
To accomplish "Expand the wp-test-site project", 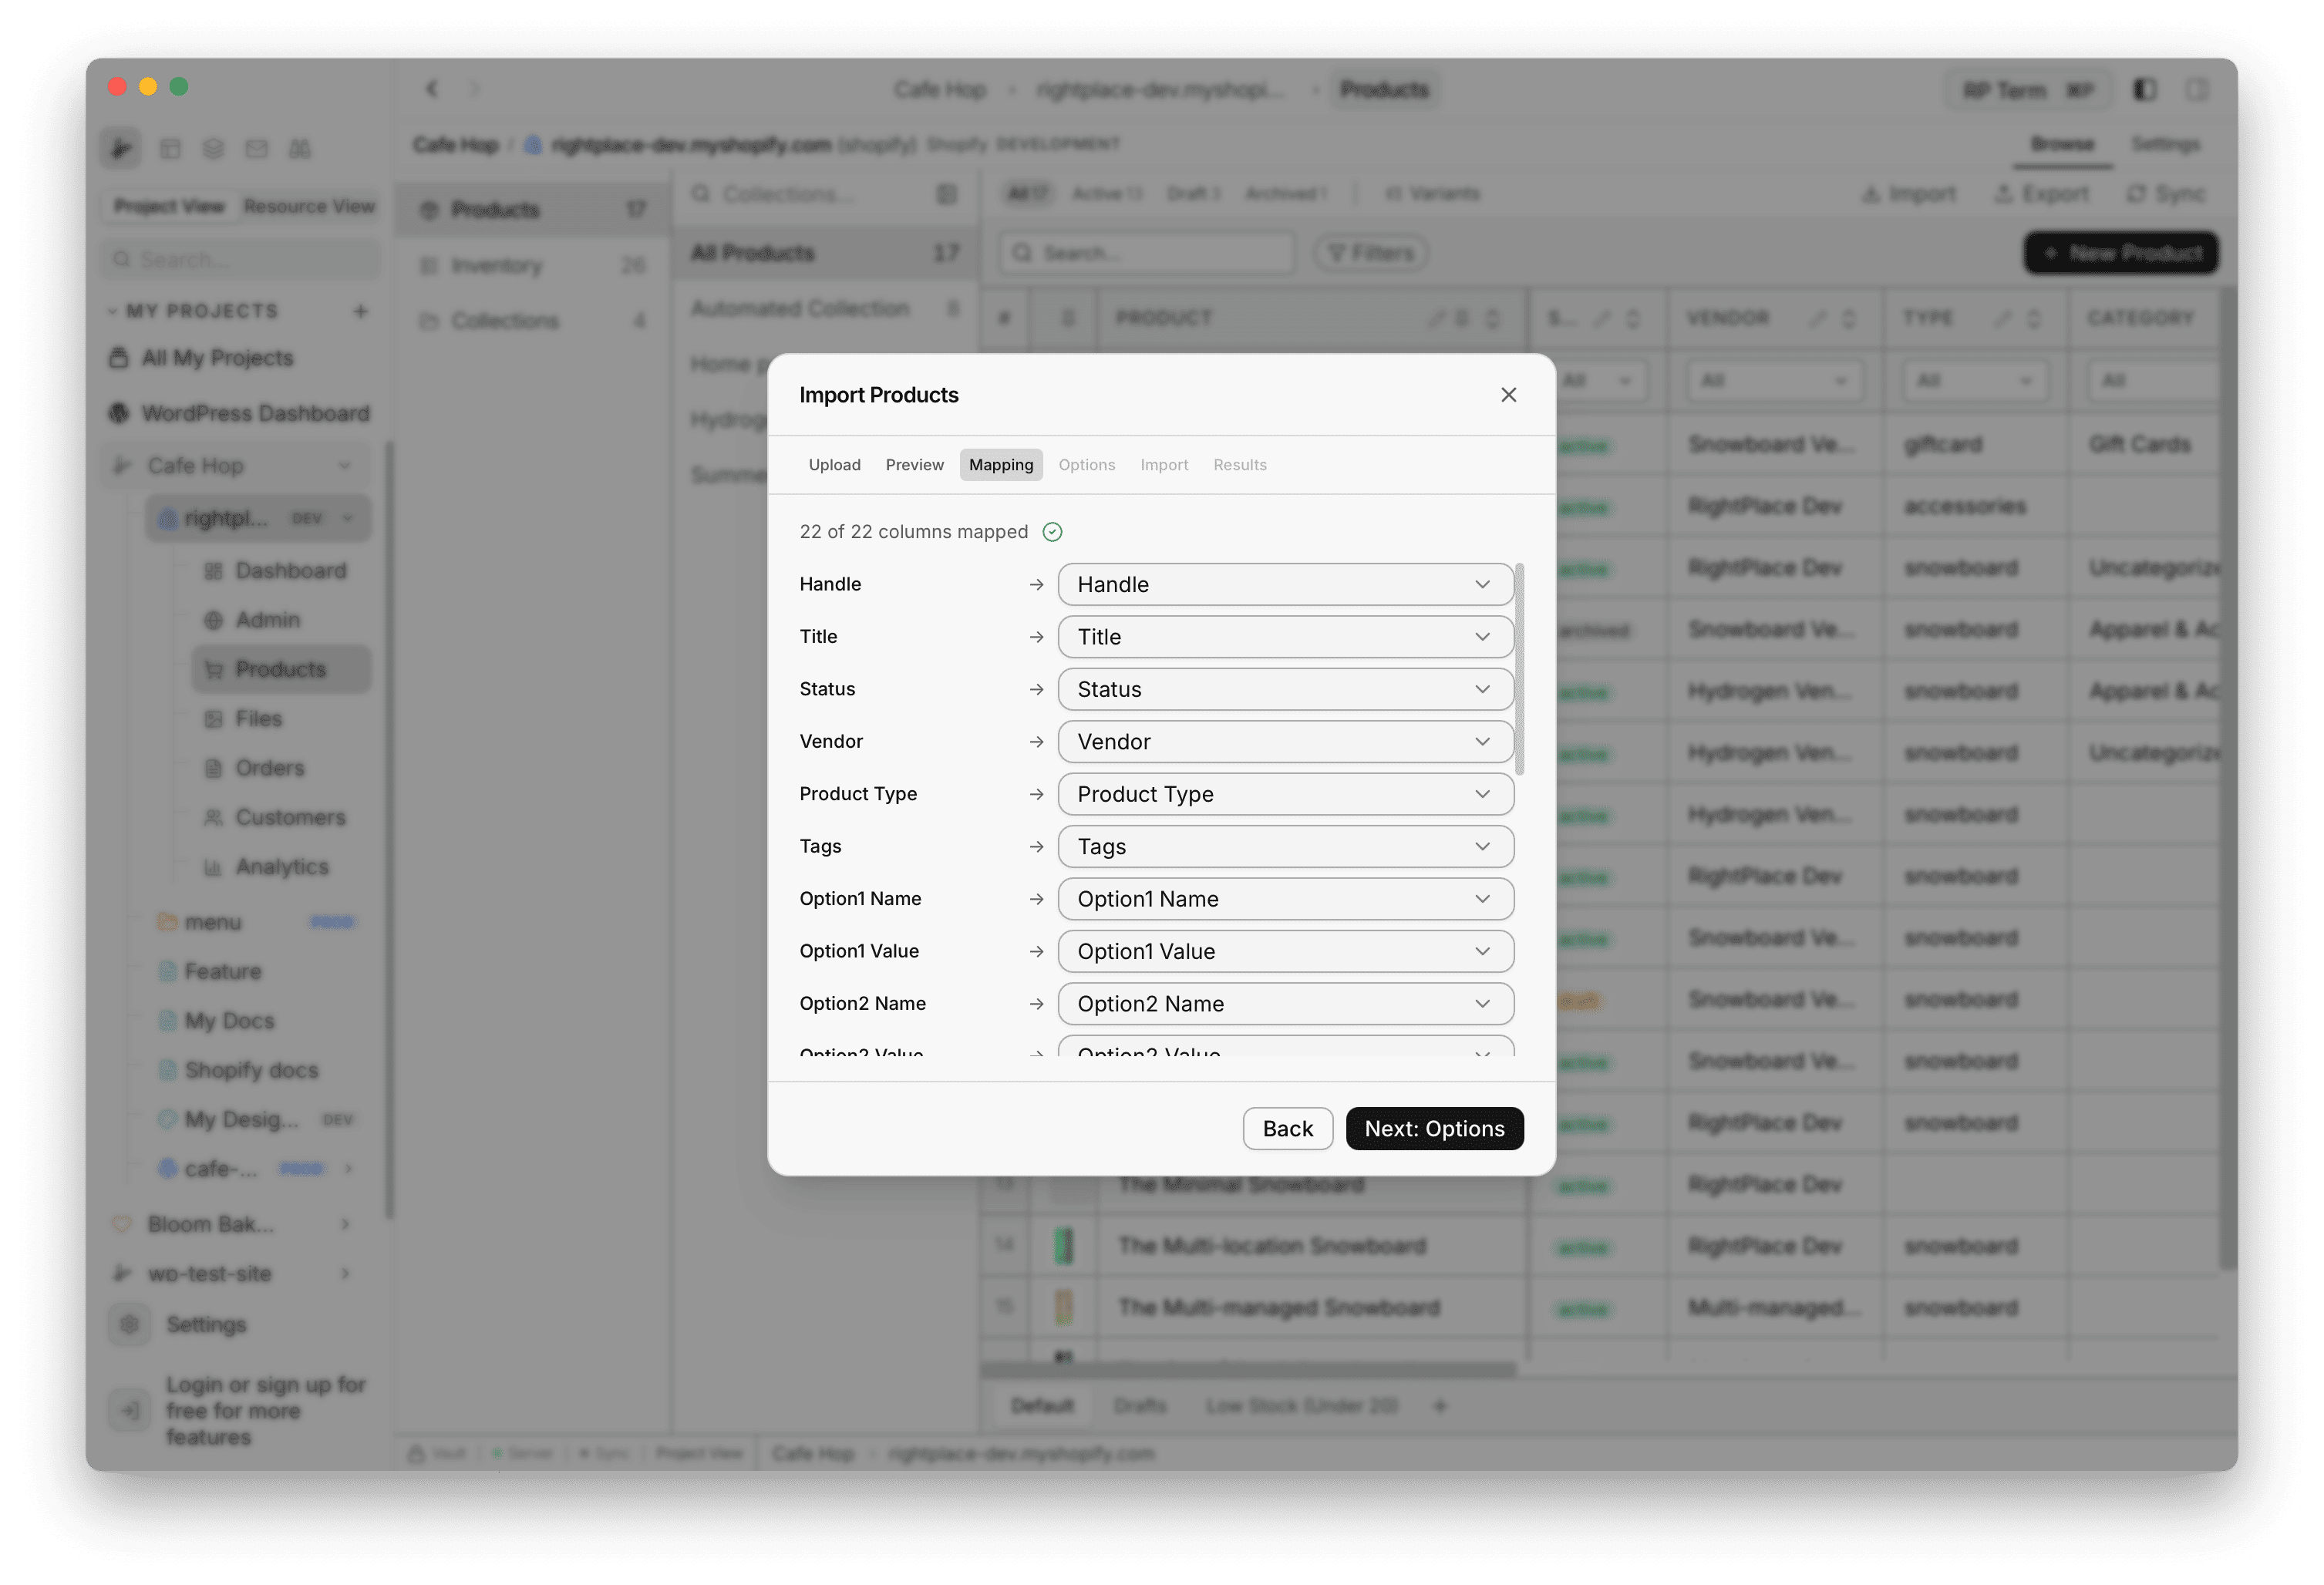I will coord(346,1273).
